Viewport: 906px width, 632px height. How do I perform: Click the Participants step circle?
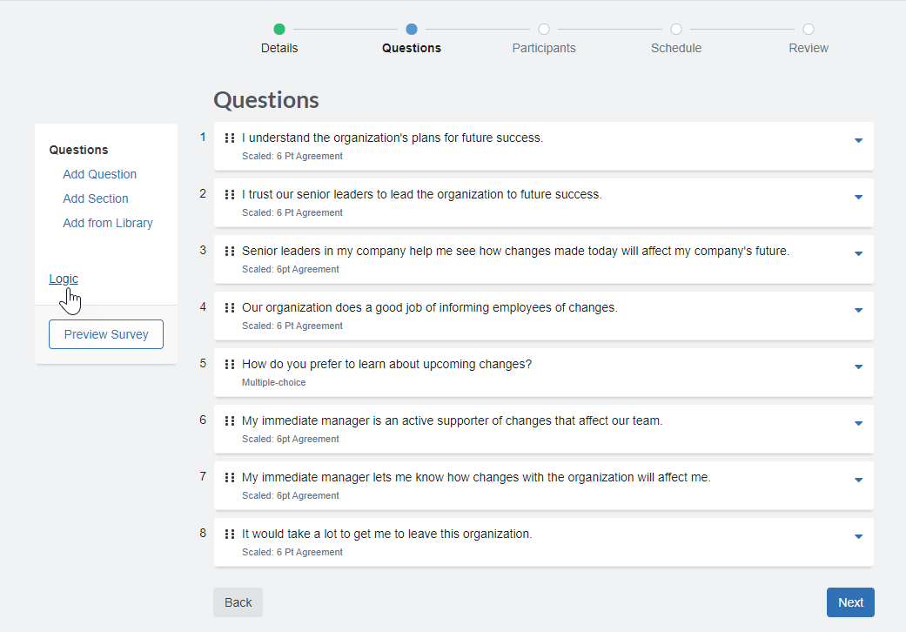tap(544, 28)
